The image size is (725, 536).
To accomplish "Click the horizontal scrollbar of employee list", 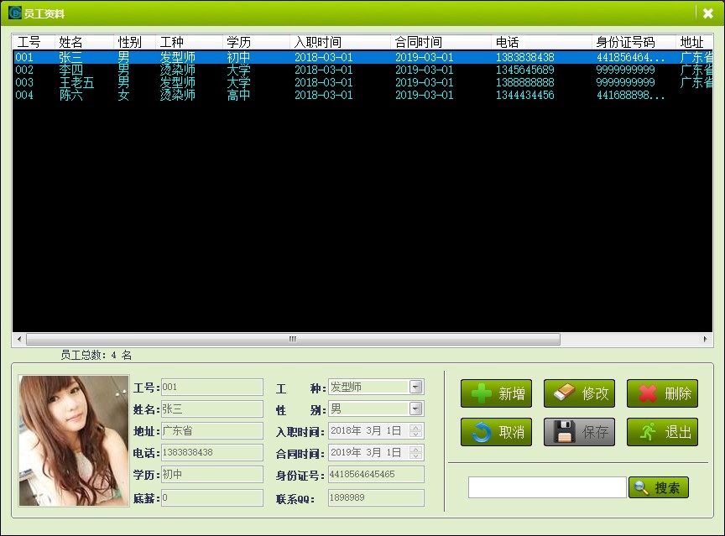I will (292, 340).
